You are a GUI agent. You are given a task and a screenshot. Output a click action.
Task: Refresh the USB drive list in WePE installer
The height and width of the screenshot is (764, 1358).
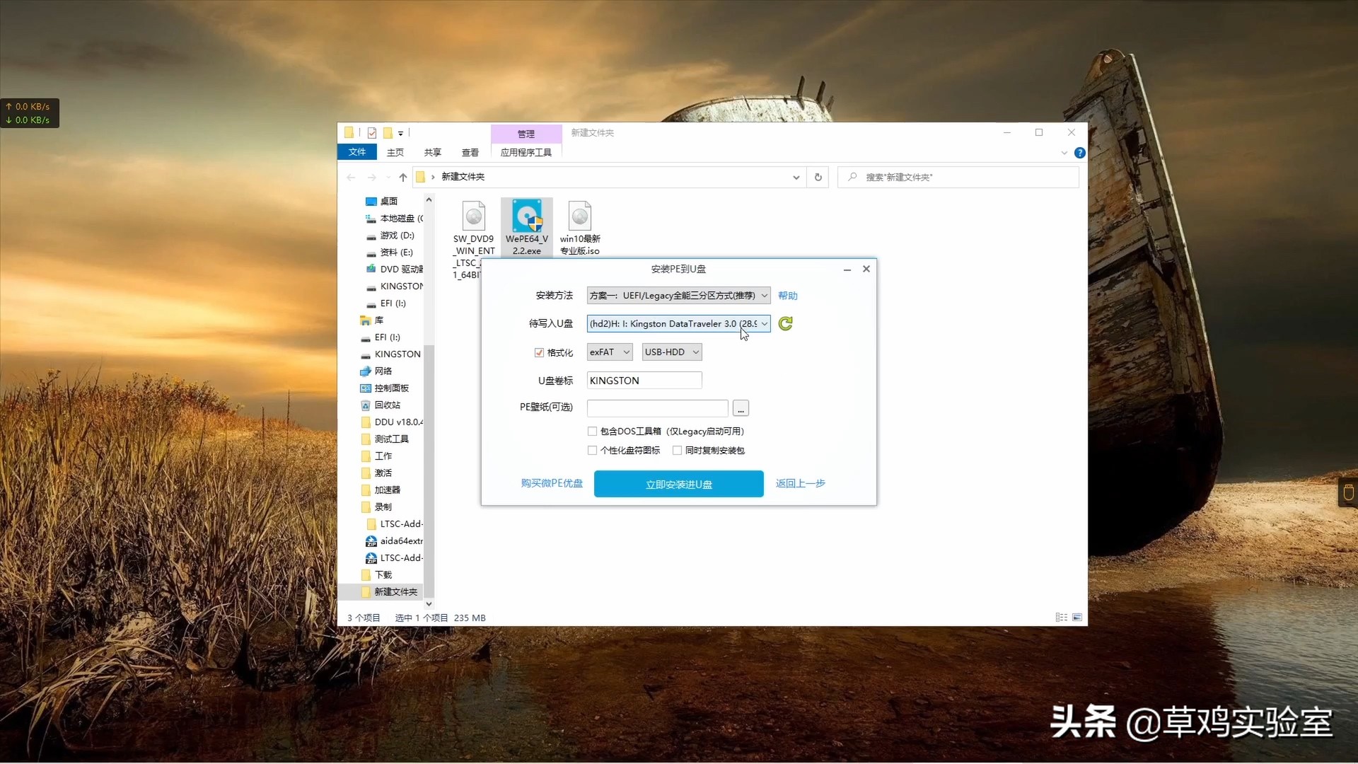[x=786, y=323]
